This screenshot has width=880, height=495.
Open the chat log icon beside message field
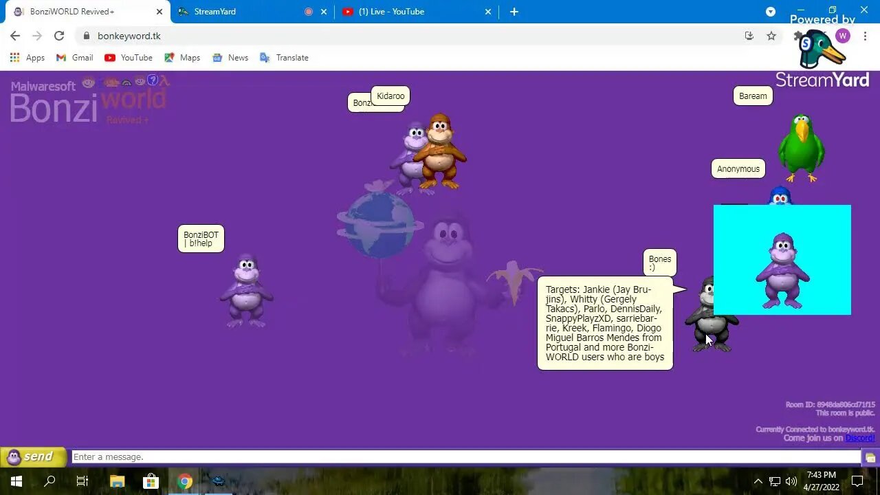click(x=870, y=458)
